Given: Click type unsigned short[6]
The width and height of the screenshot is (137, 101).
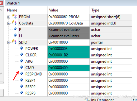Looking at the screenshot, I should tap(111, 17).
